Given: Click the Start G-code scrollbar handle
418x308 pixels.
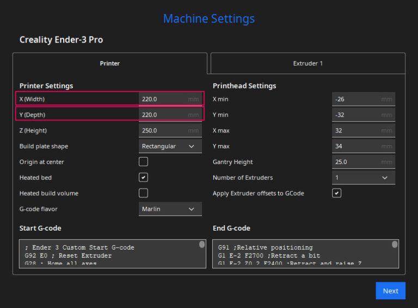Looking at the screenshot, I should pyautogui.click(x=202, y=244).
